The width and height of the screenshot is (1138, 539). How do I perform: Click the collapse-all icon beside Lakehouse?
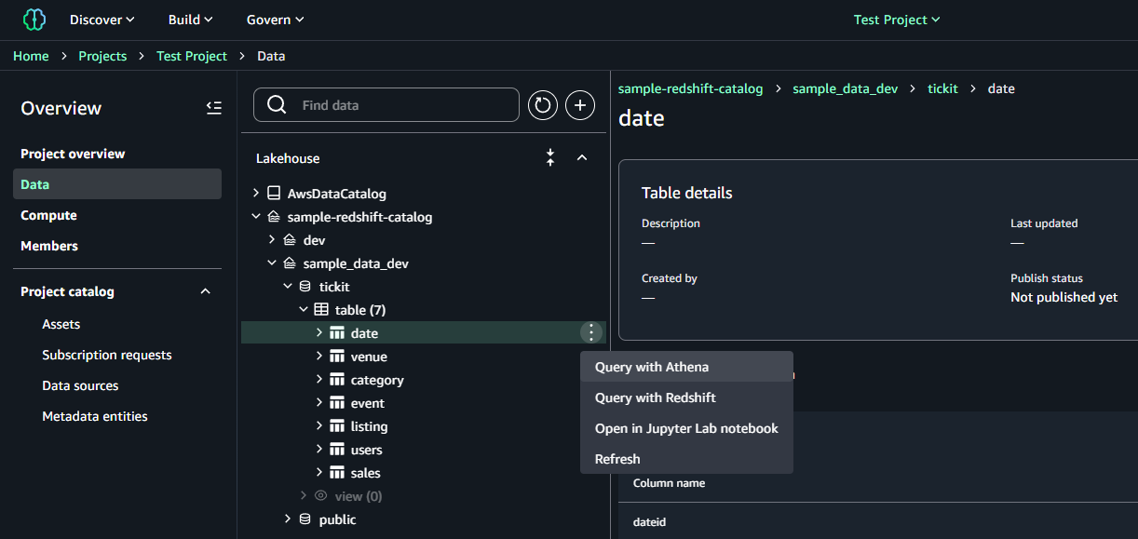[x=550, y=157]
